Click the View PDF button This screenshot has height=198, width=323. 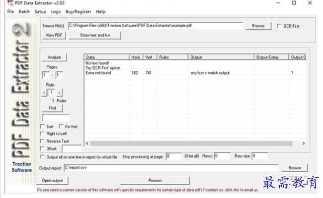tap(54, 35)
